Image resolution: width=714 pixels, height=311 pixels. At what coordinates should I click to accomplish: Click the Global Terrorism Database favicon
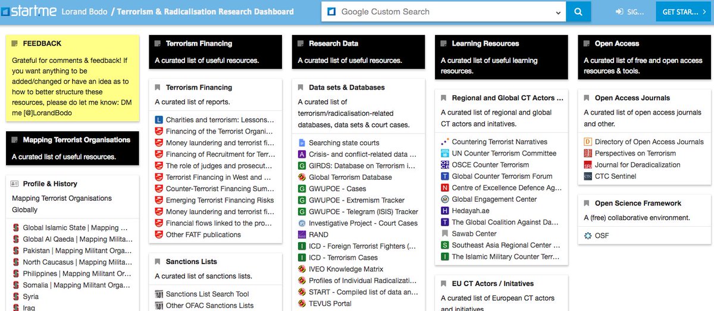(x=302, y=177)
